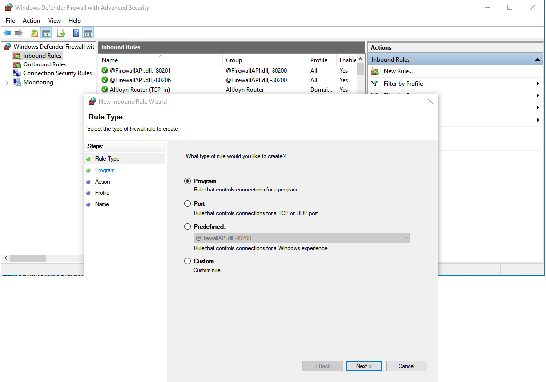Click the tree scrollbar left arrow

click(6, 258)
